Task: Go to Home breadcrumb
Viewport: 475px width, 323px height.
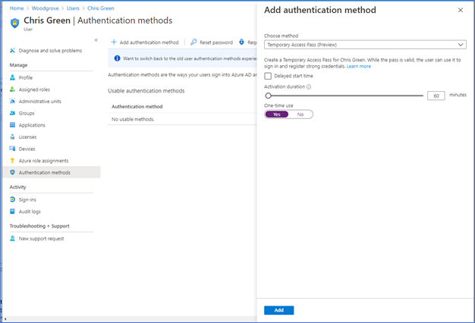Action: [x=17, y=8]
